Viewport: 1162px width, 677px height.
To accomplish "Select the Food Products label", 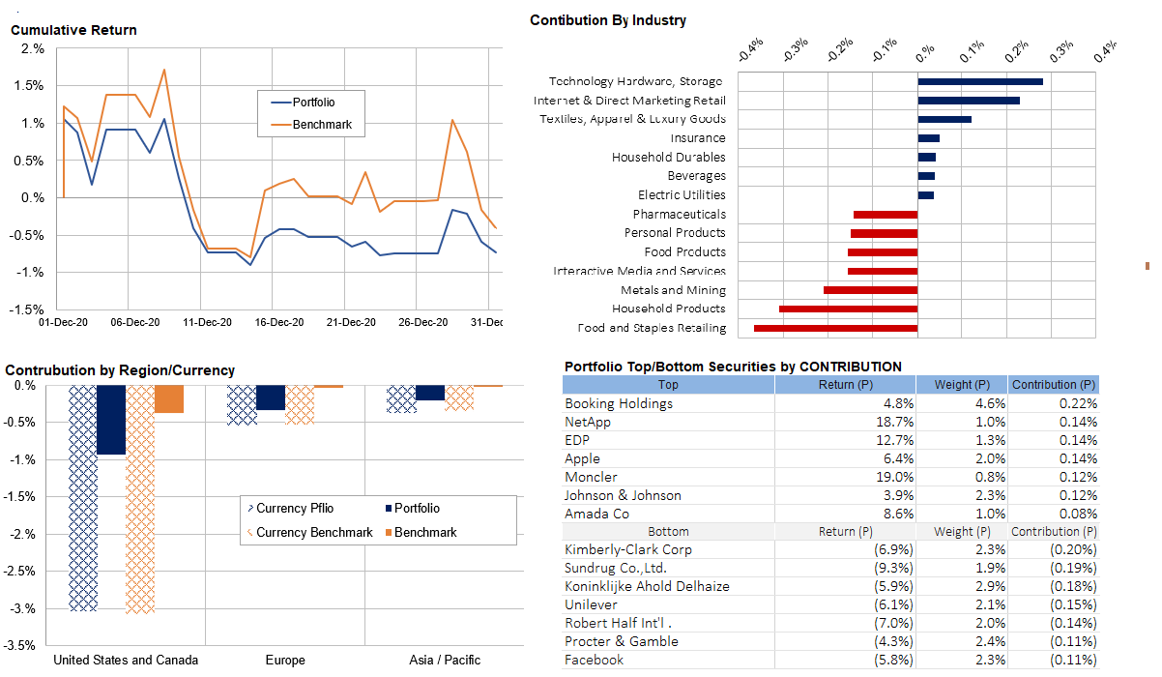I will [685, 251].
